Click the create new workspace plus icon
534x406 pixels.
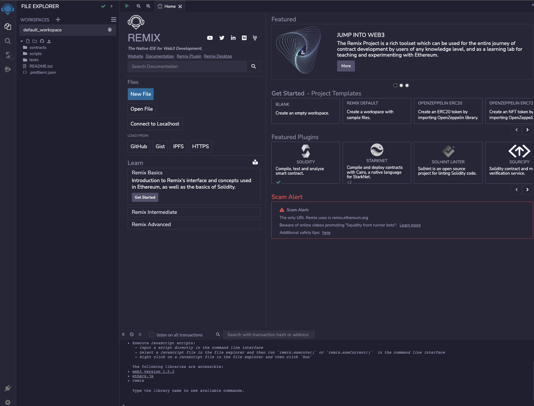[58, 20]
